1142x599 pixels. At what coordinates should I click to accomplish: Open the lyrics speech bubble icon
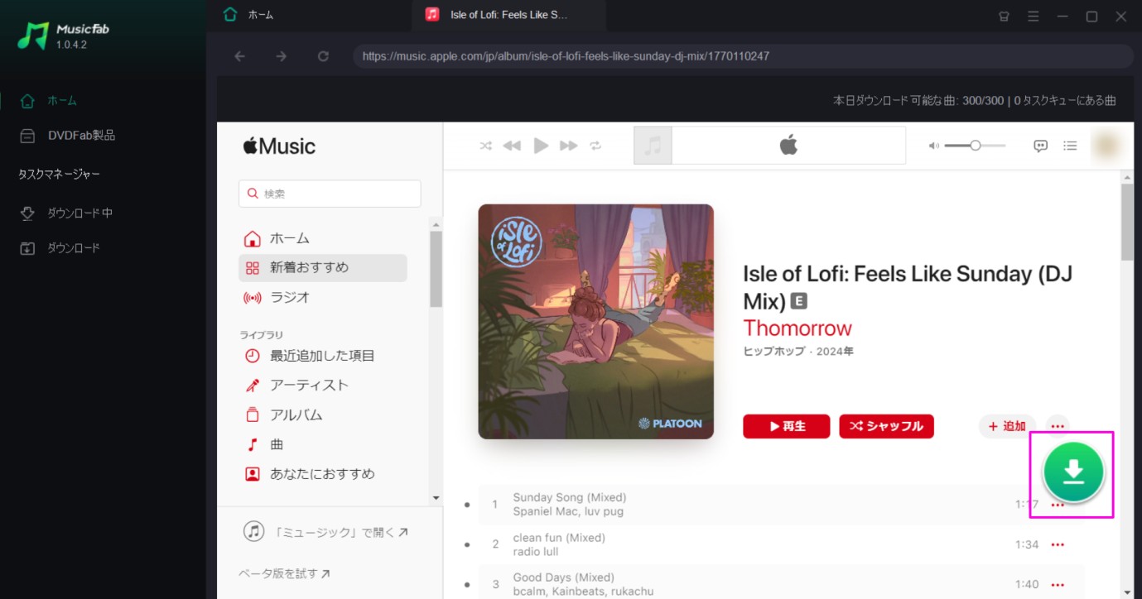[1041, 146]
